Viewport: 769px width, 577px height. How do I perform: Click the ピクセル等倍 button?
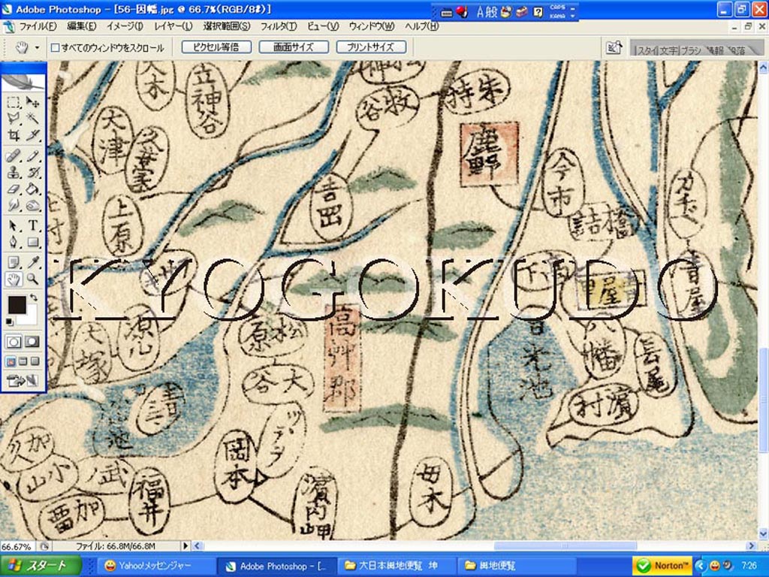click(216, 47)
